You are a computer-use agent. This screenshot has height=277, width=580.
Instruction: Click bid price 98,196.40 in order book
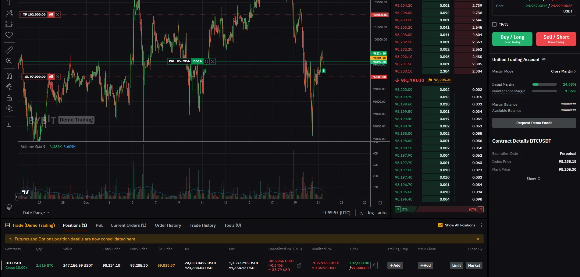point(404,199)
